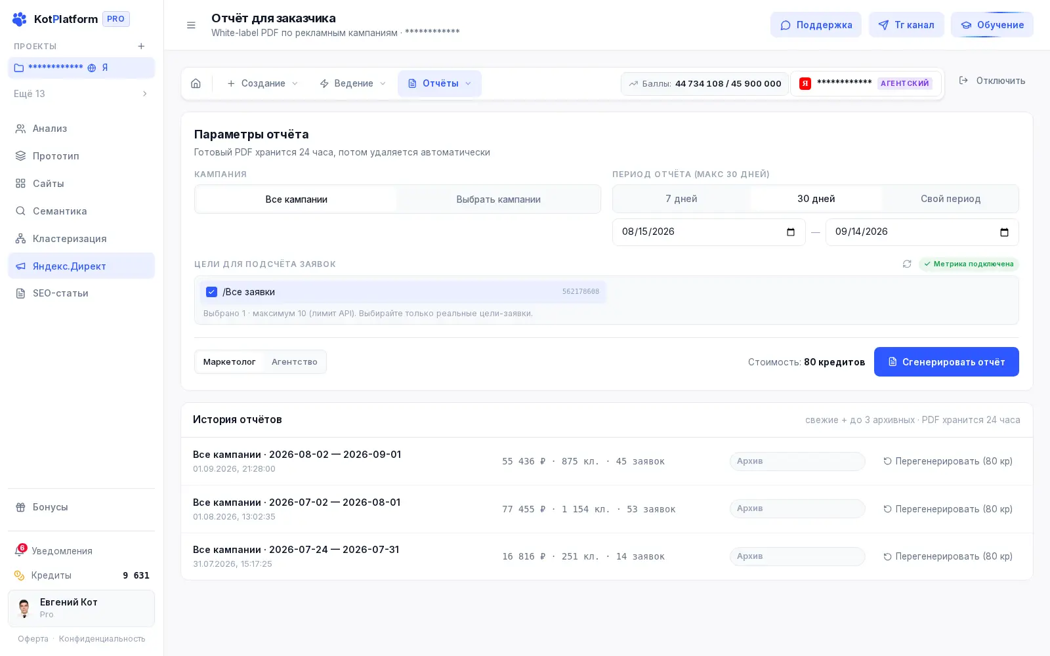This screenshot has width=1050, height=656.
Task: Open Прототип section
Action: 81,156
